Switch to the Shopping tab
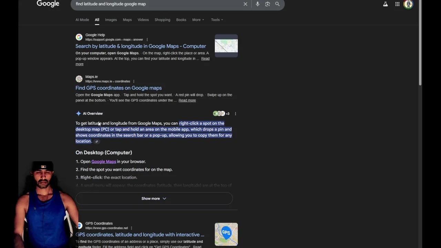 click(162, 20)
